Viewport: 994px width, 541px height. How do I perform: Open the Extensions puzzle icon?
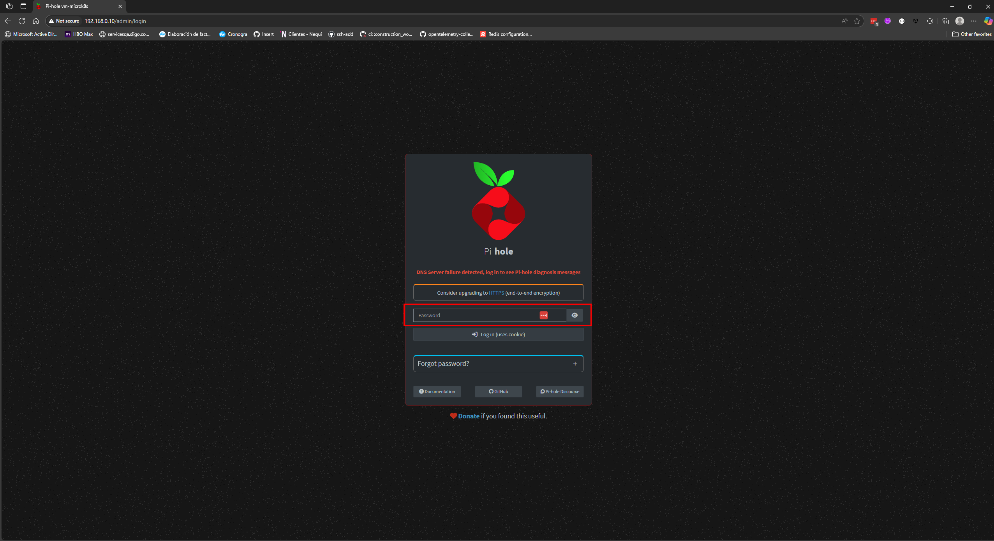coord(930,21)
